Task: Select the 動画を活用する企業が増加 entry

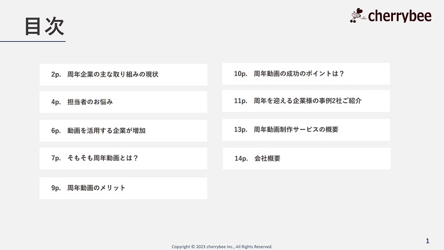Action: 123,131
